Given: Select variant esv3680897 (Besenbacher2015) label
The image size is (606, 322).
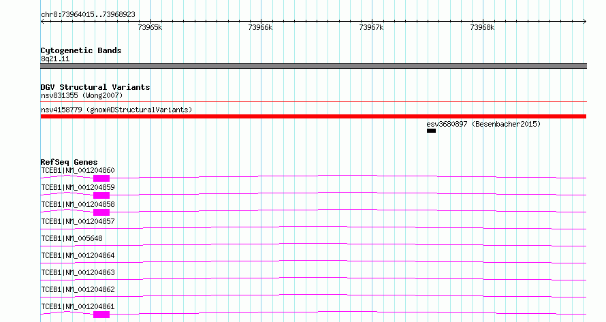Looking at the screenshot, I should (483, 124).
